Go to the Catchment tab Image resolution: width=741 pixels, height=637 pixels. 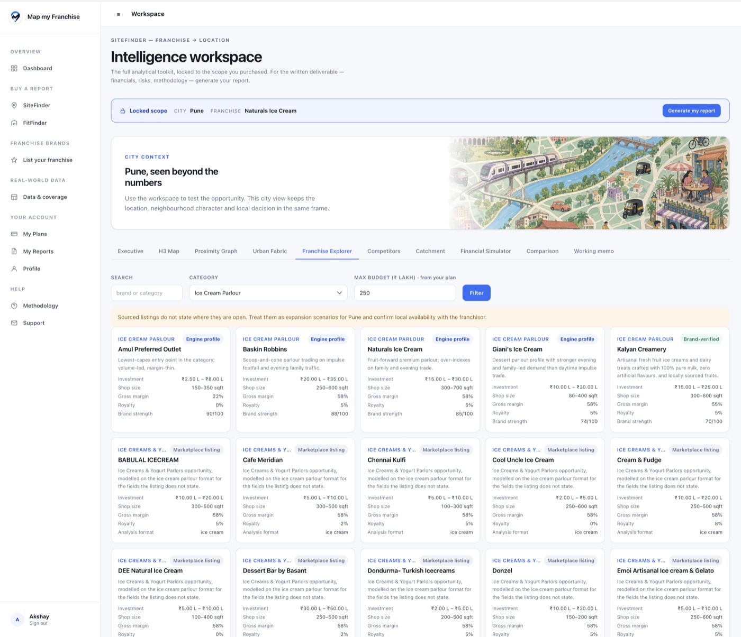(x=430, y=251)
